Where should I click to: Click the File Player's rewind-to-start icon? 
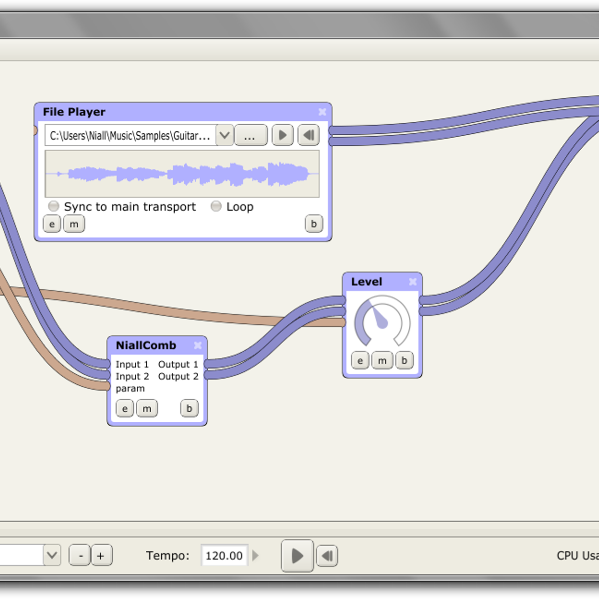pyautogui.click(x=308, y=135)
